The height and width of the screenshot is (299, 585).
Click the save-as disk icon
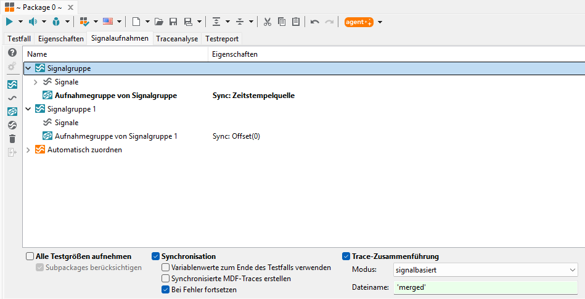point(188,22)
